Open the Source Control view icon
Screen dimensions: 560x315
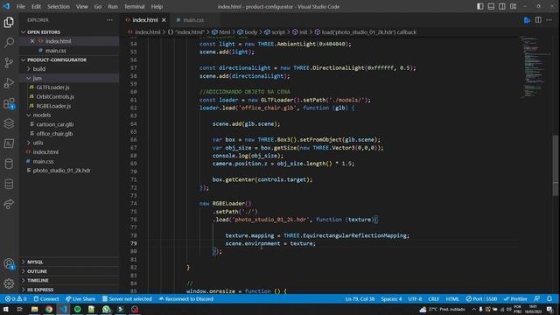[9, 62]
